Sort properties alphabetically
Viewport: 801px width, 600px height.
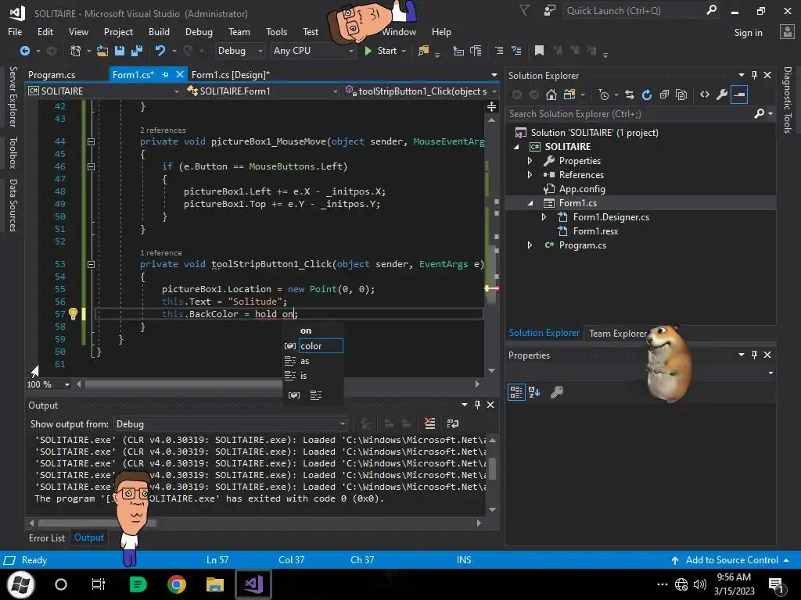coord(534,392)
